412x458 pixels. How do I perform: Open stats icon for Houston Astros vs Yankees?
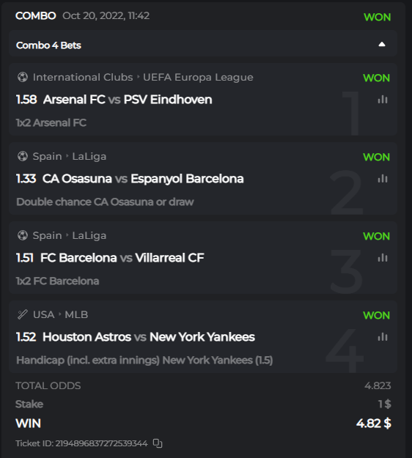(383, 337)
